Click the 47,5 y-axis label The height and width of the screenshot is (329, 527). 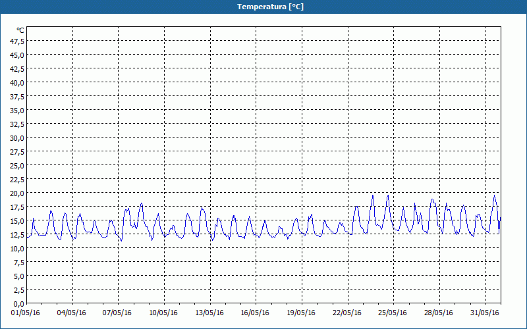[x=18, y=41]
